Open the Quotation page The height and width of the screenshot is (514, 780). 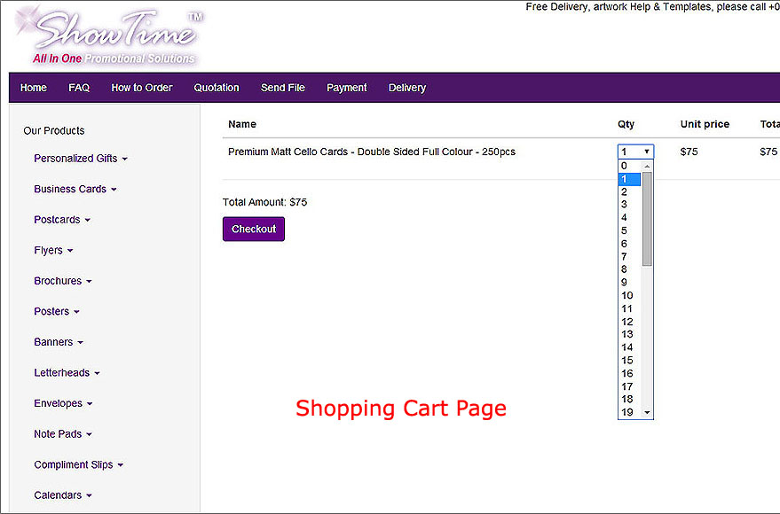217,88
